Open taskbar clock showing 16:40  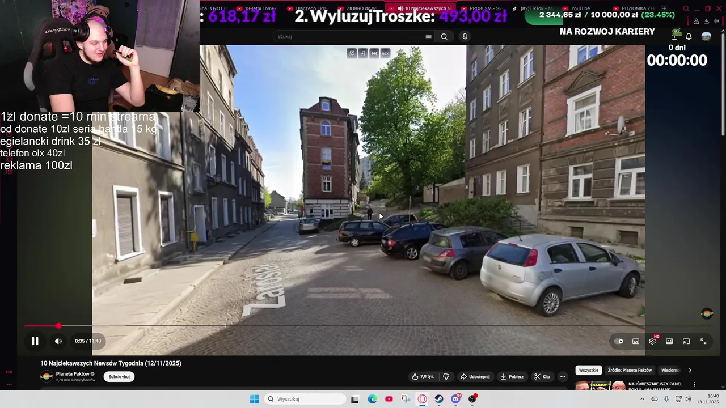click(x=708, y=399)
